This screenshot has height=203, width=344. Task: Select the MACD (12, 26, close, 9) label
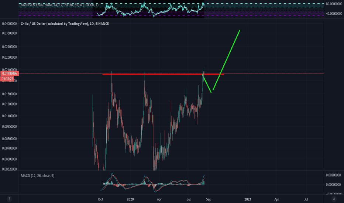(38, 176)
